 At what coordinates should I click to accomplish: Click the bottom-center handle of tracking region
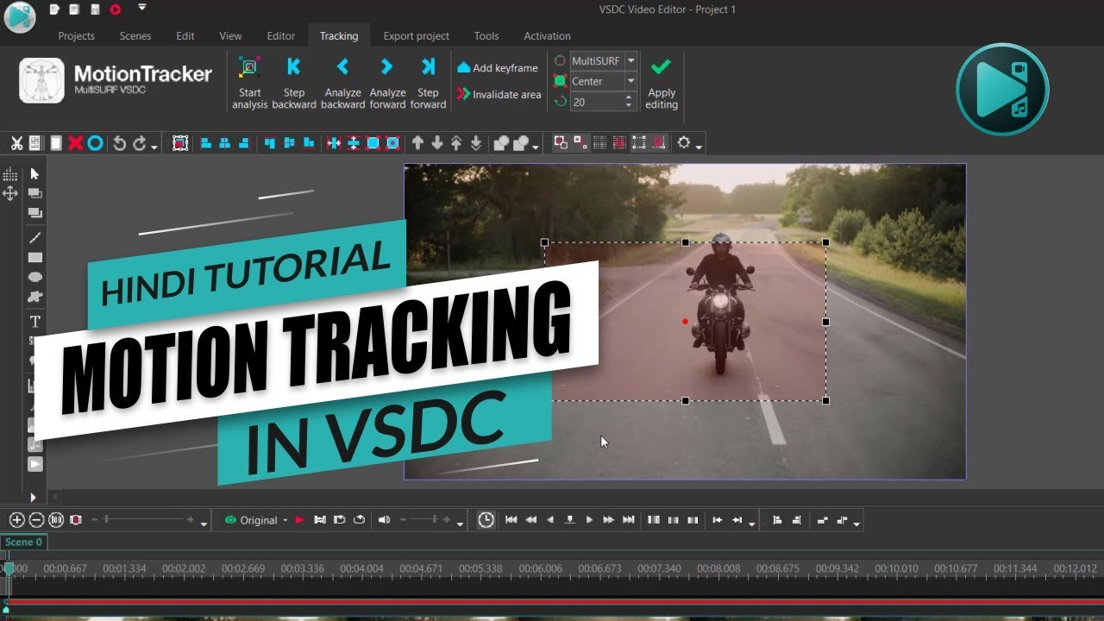click(686, 401)
